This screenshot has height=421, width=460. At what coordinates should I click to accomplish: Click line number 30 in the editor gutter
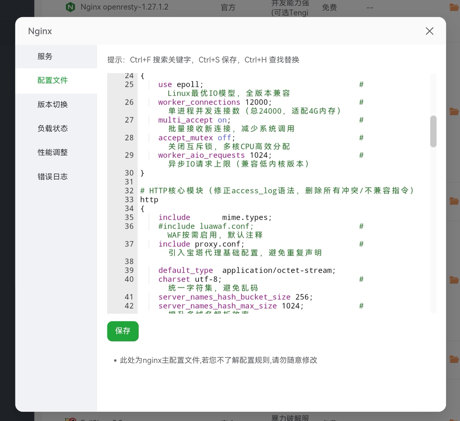pos(129,173)
